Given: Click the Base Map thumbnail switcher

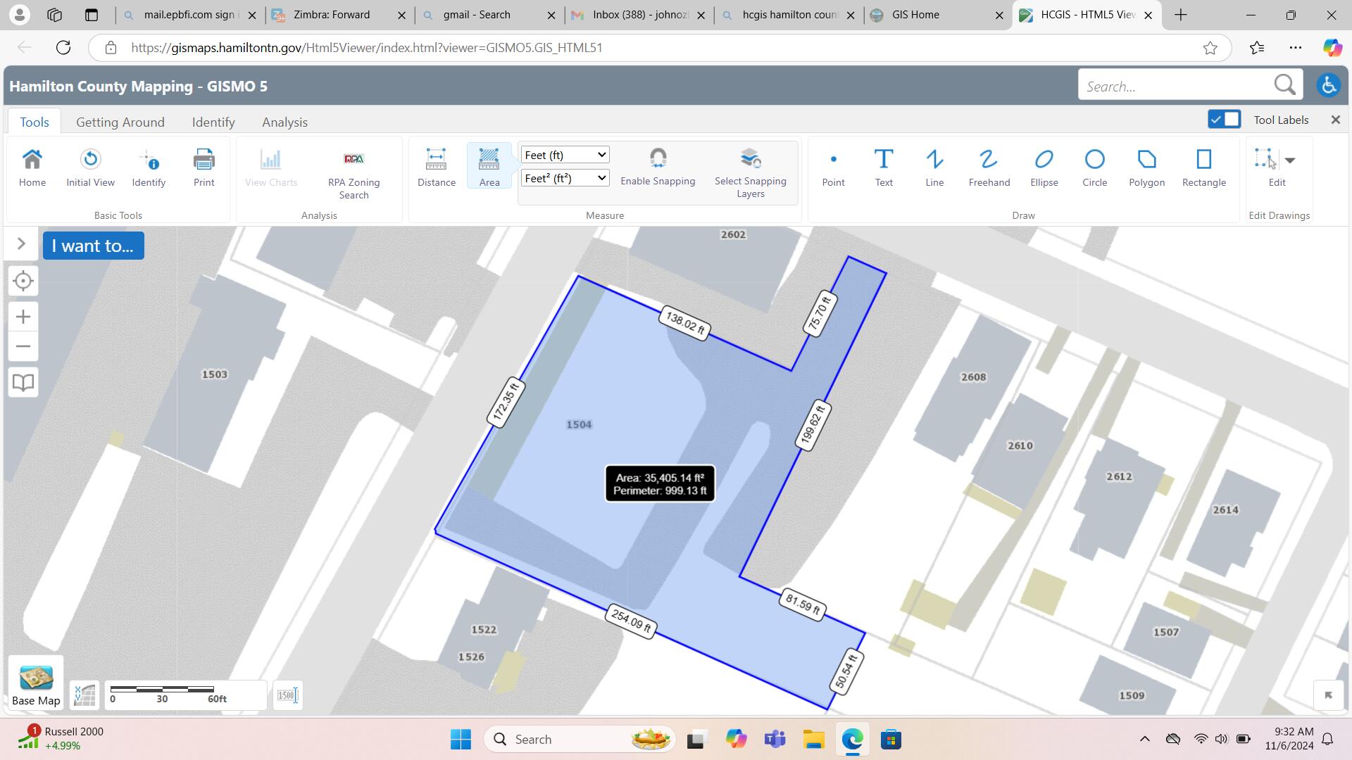Looking at the screenshot, I should click(x=36, y=683).
